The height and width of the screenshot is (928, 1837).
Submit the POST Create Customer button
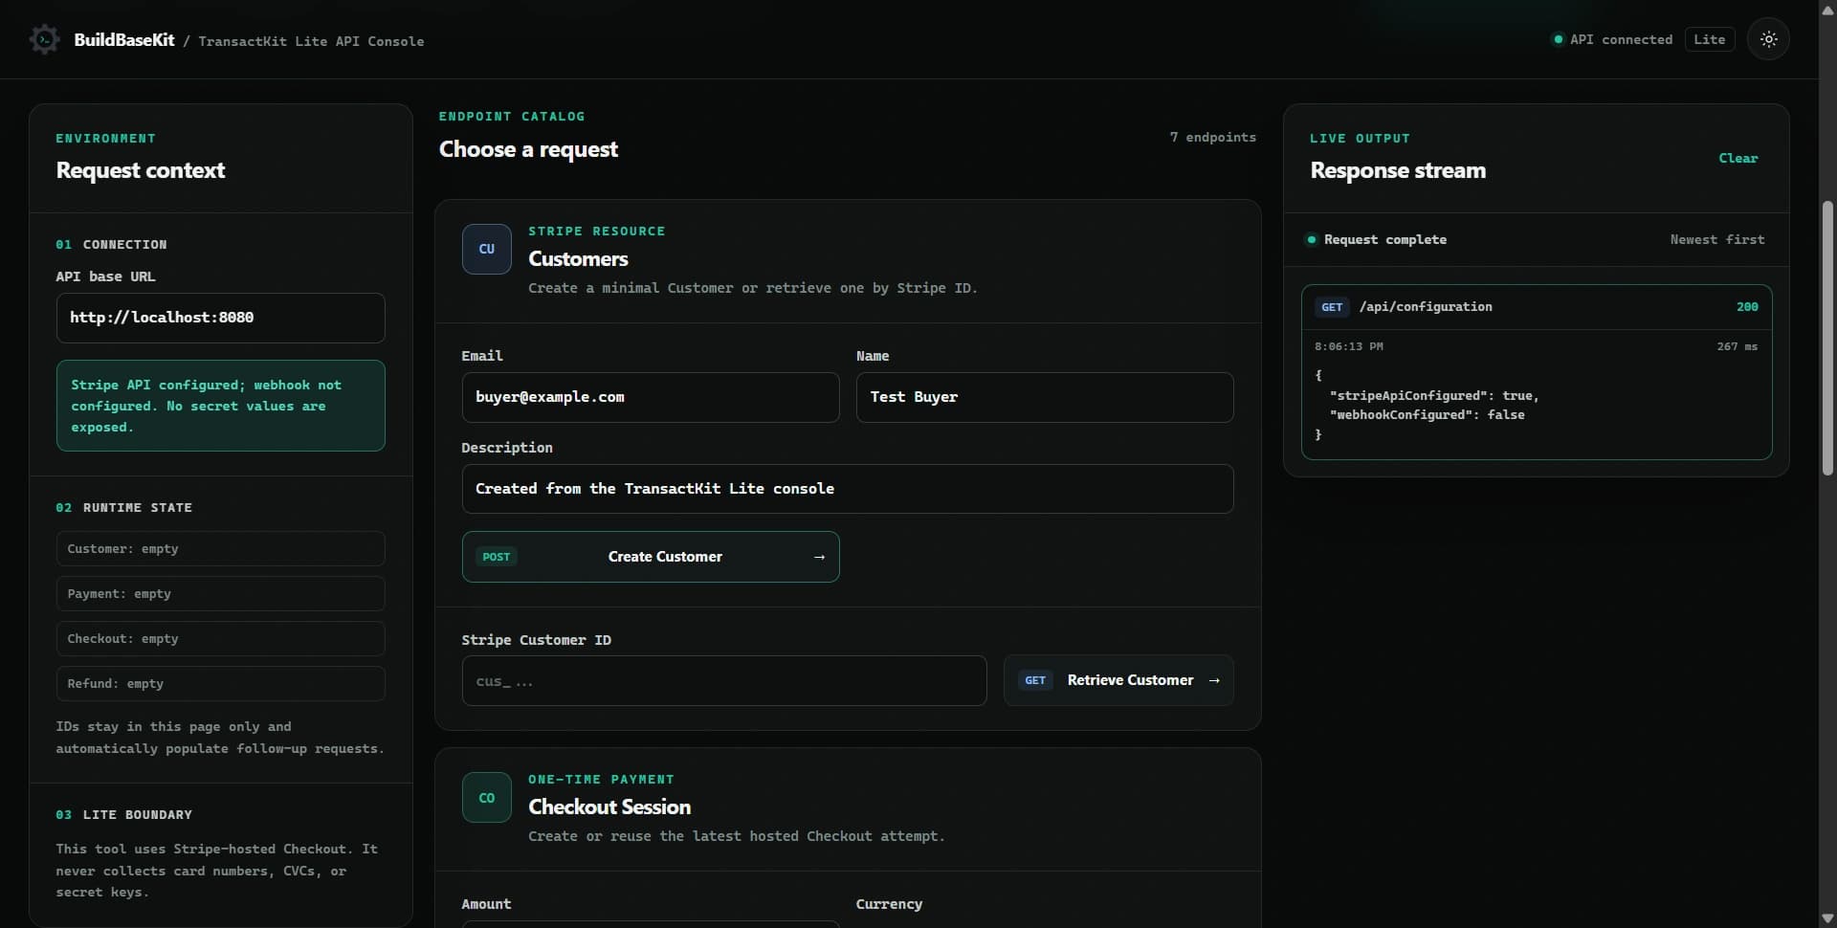click(651, 557)
